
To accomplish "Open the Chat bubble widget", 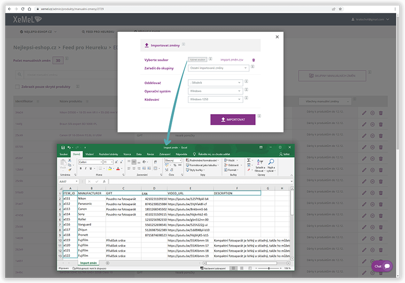I will pos(382,266).
